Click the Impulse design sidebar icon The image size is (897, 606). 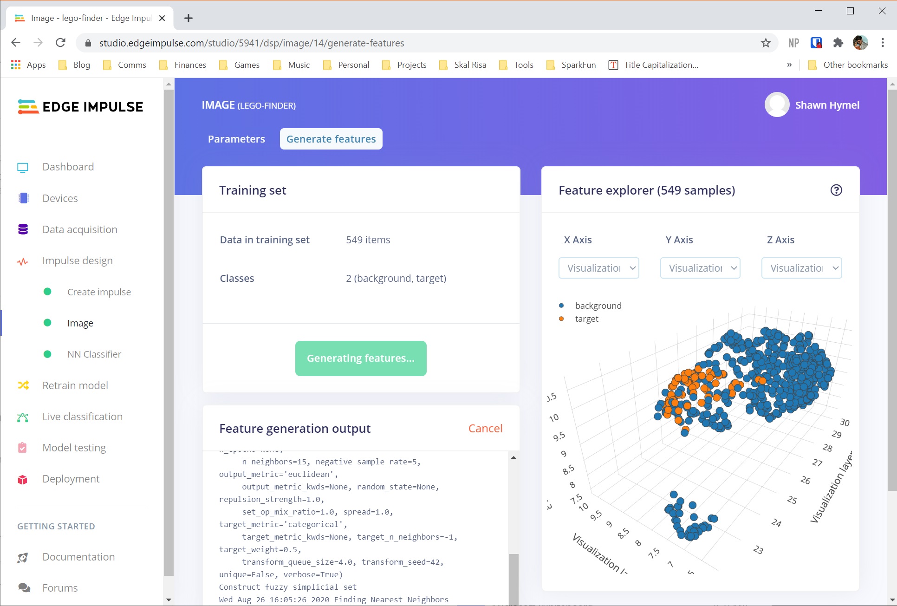(24, 261)
